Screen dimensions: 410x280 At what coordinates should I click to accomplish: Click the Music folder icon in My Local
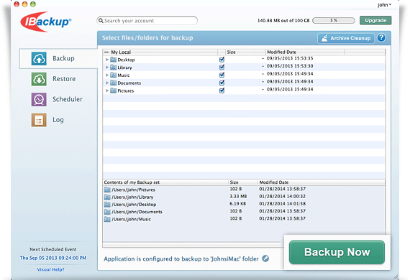[113, 75]
